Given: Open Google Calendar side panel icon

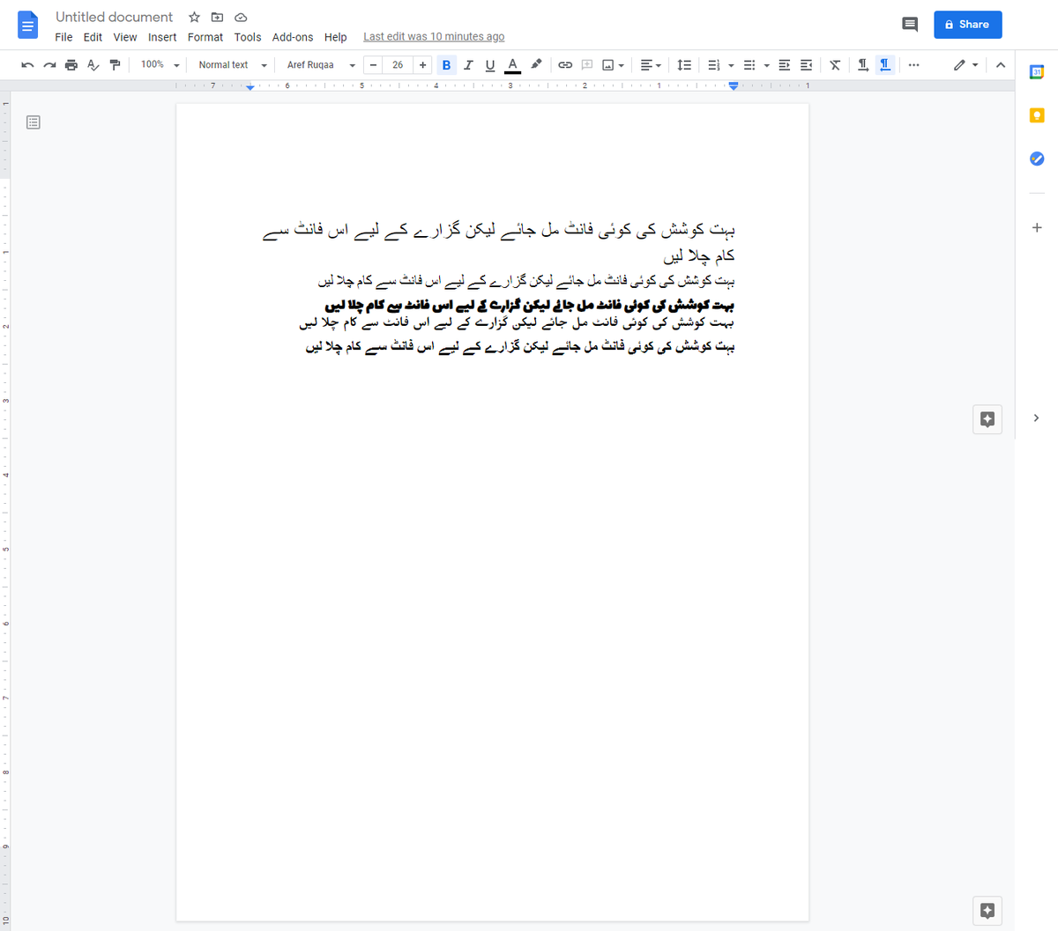Looking at the screenshot, I should click(1037, 72).
